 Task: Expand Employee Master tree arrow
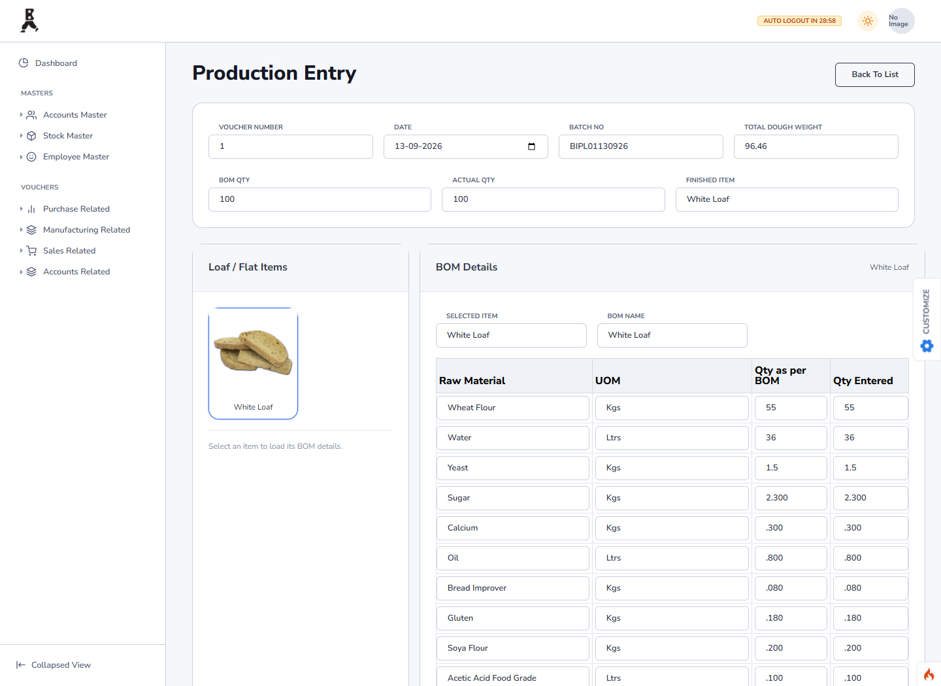[21, 157]
